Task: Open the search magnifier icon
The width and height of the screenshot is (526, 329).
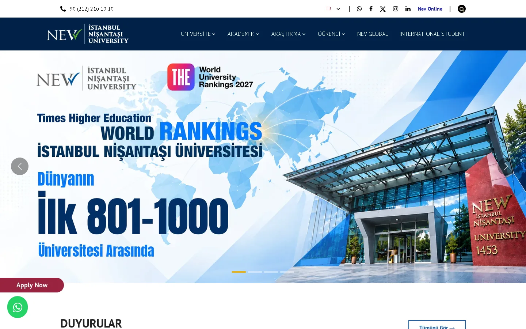Action: [462, 9]
